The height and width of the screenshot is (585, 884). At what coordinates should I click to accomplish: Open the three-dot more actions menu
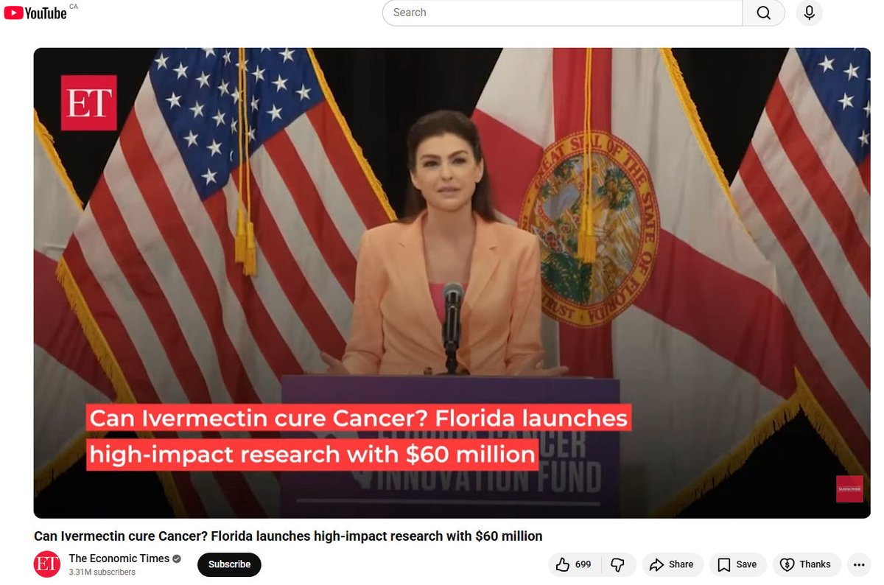click(859, 564)
